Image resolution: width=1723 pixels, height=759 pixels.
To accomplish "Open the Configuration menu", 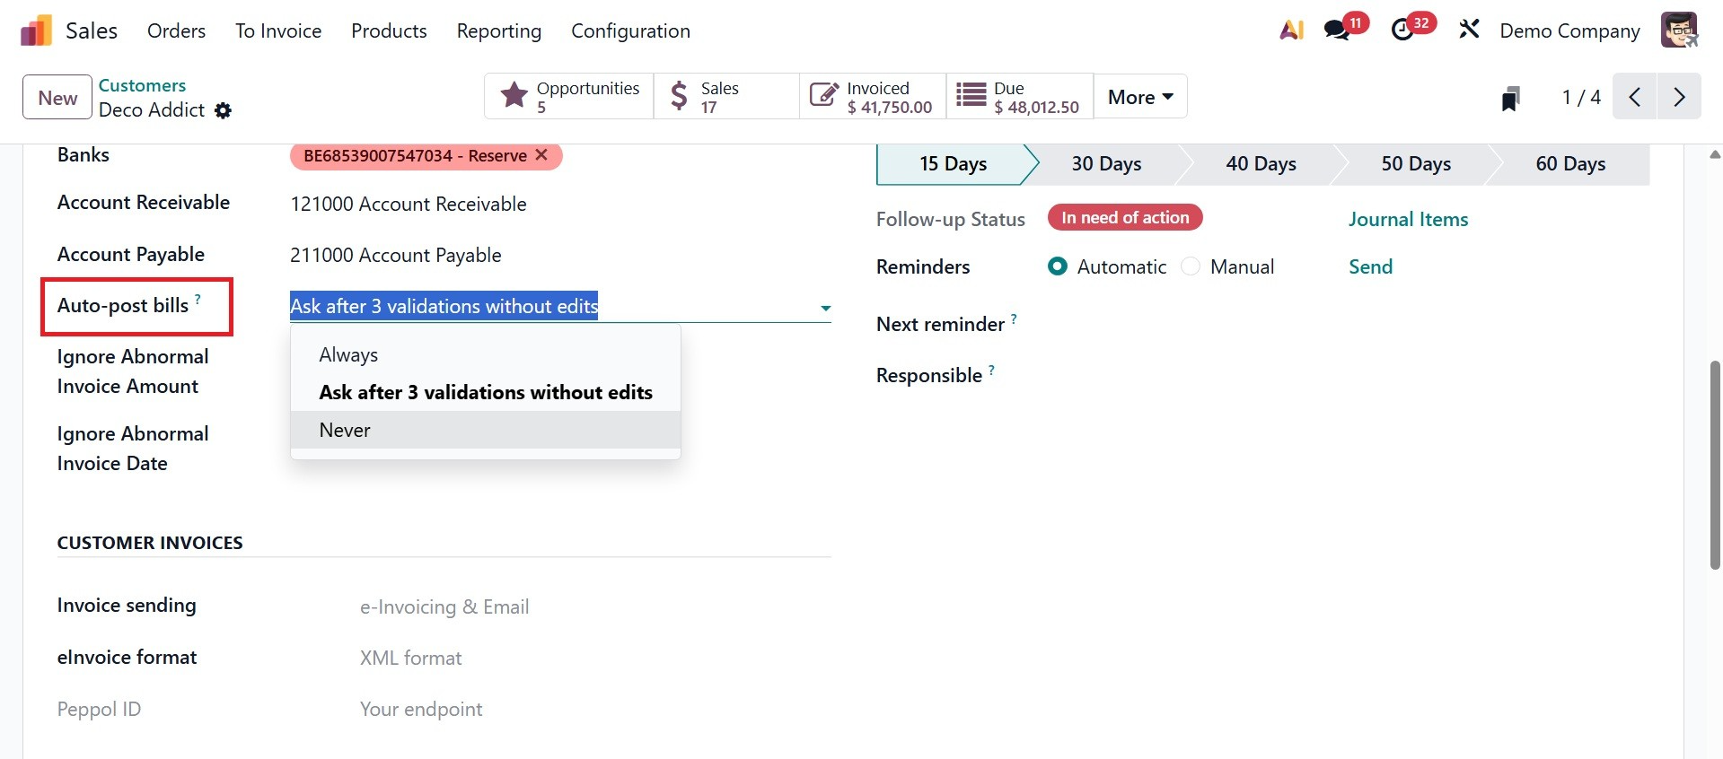I will [630, 31].
